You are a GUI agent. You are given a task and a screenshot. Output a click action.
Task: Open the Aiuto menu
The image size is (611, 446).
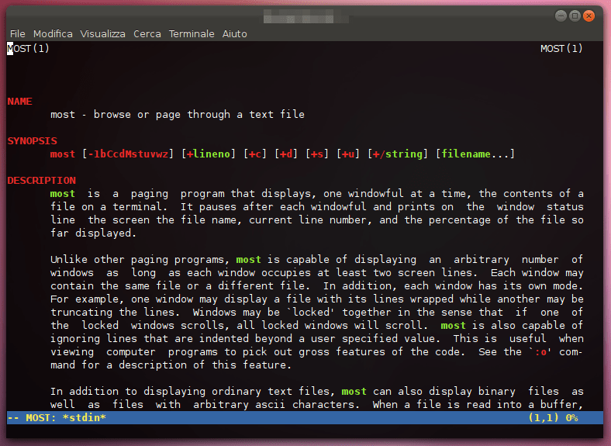pyautogui.click(x=235, y=34)
